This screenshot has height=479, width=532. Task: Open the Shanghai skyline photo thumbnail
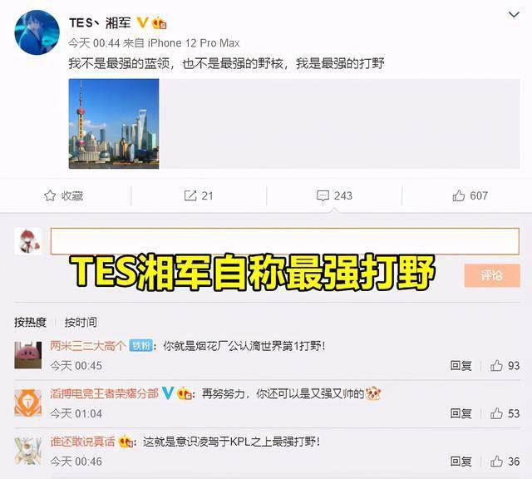(x=114, y=124)
